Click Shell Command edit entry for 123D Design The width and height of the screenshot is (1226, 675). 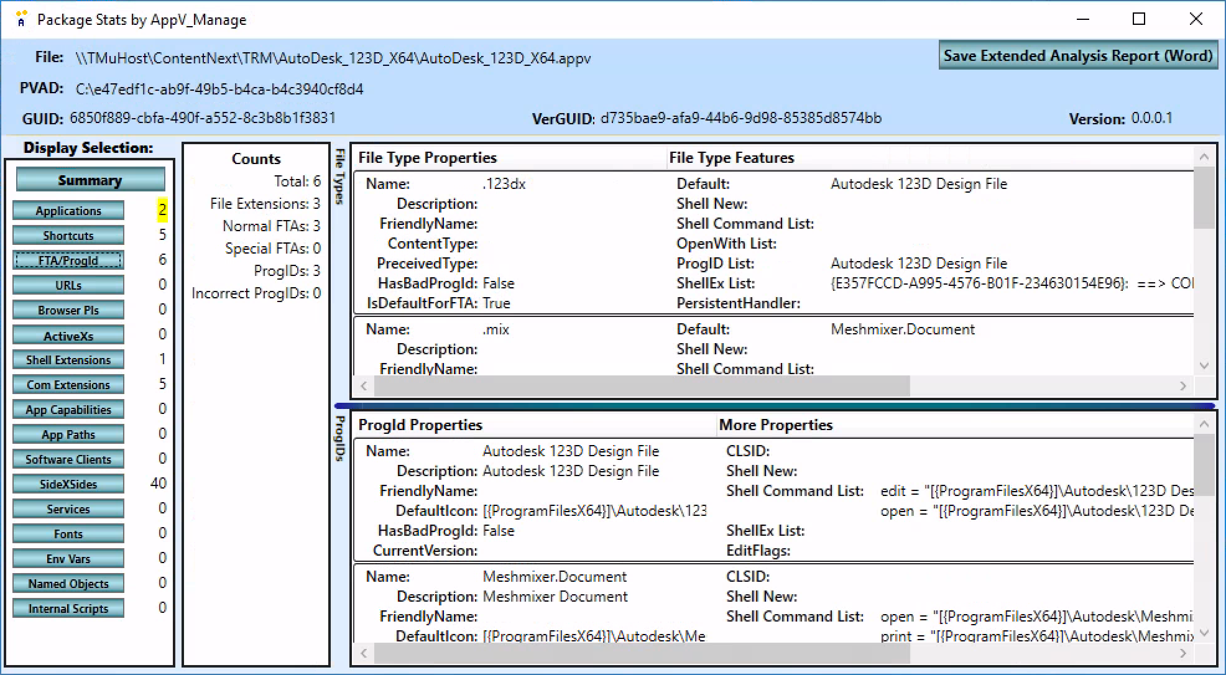coord(1036,491)
